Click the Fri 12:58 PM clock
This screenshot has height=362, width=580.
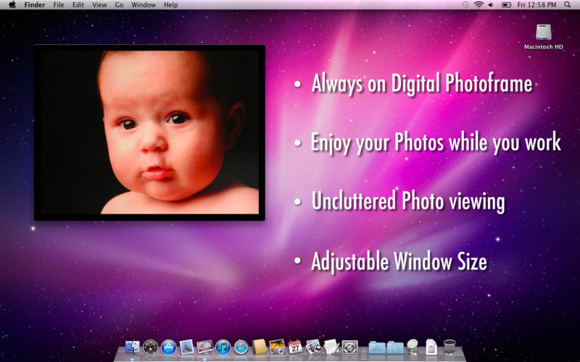pyautogui.click(x=536, y=5)
